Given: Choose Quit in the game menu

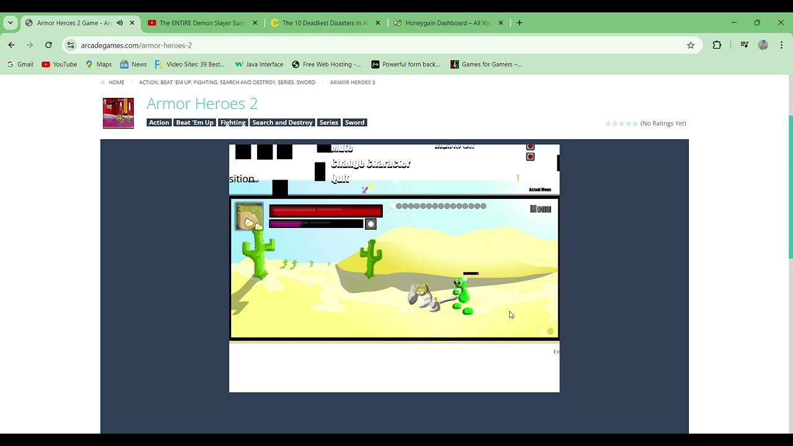Looking at the screenshot, I should [340, 178].
